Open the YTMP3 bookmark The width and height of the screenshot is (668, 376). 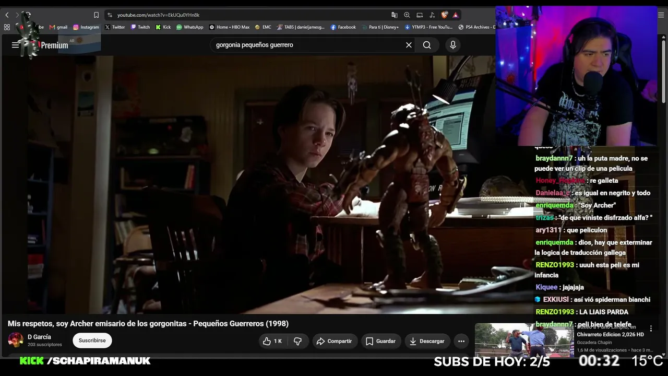[x=429, y=27]
